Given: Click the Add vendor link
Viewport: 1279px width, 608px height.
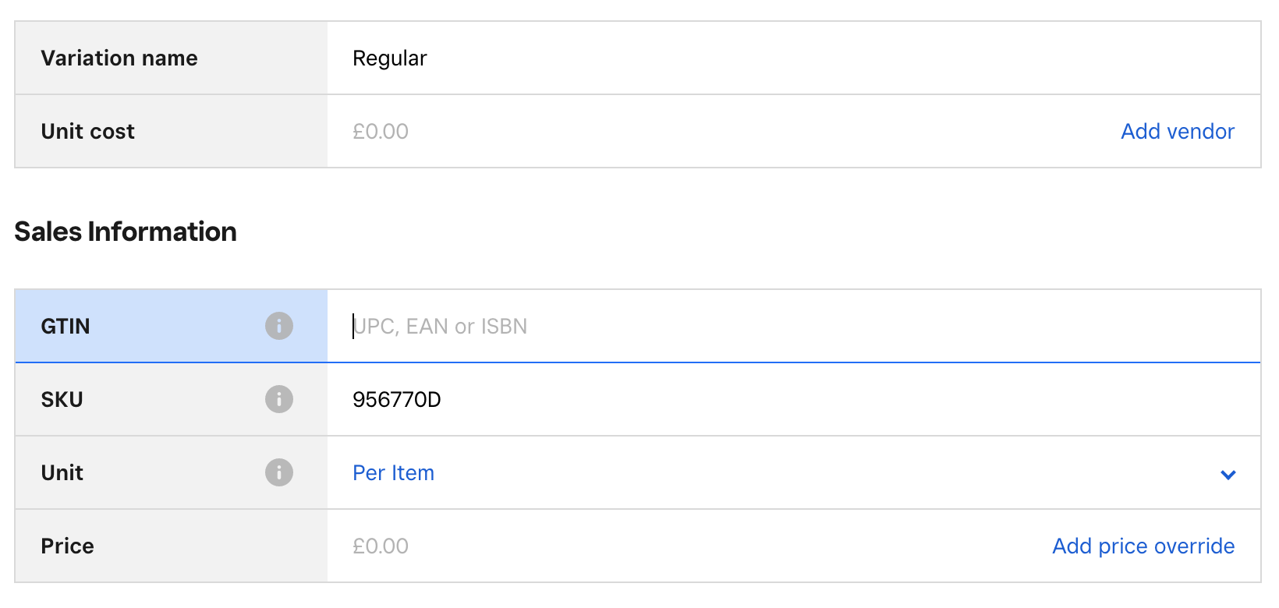Looking at the screenshot, I should click(x=1177, y=131).
